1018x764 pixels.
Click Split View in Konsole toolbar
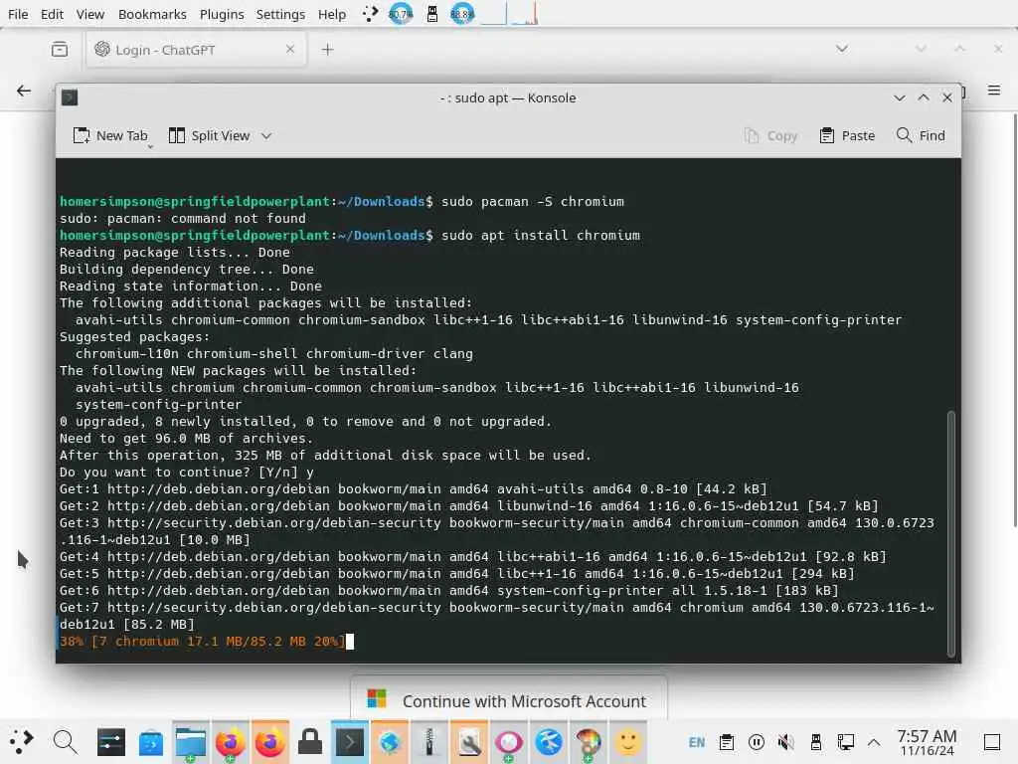pos(209,135)
